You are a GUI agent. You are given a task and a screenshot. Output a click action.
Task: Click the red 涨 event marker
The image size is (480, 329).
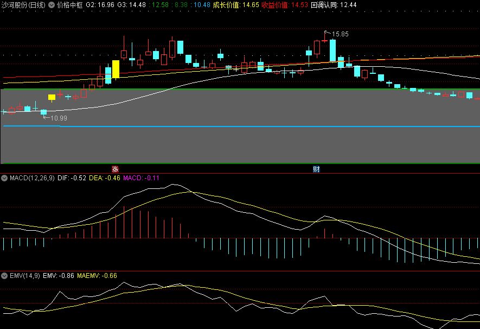pyautogui.click(x=115, y=169)
